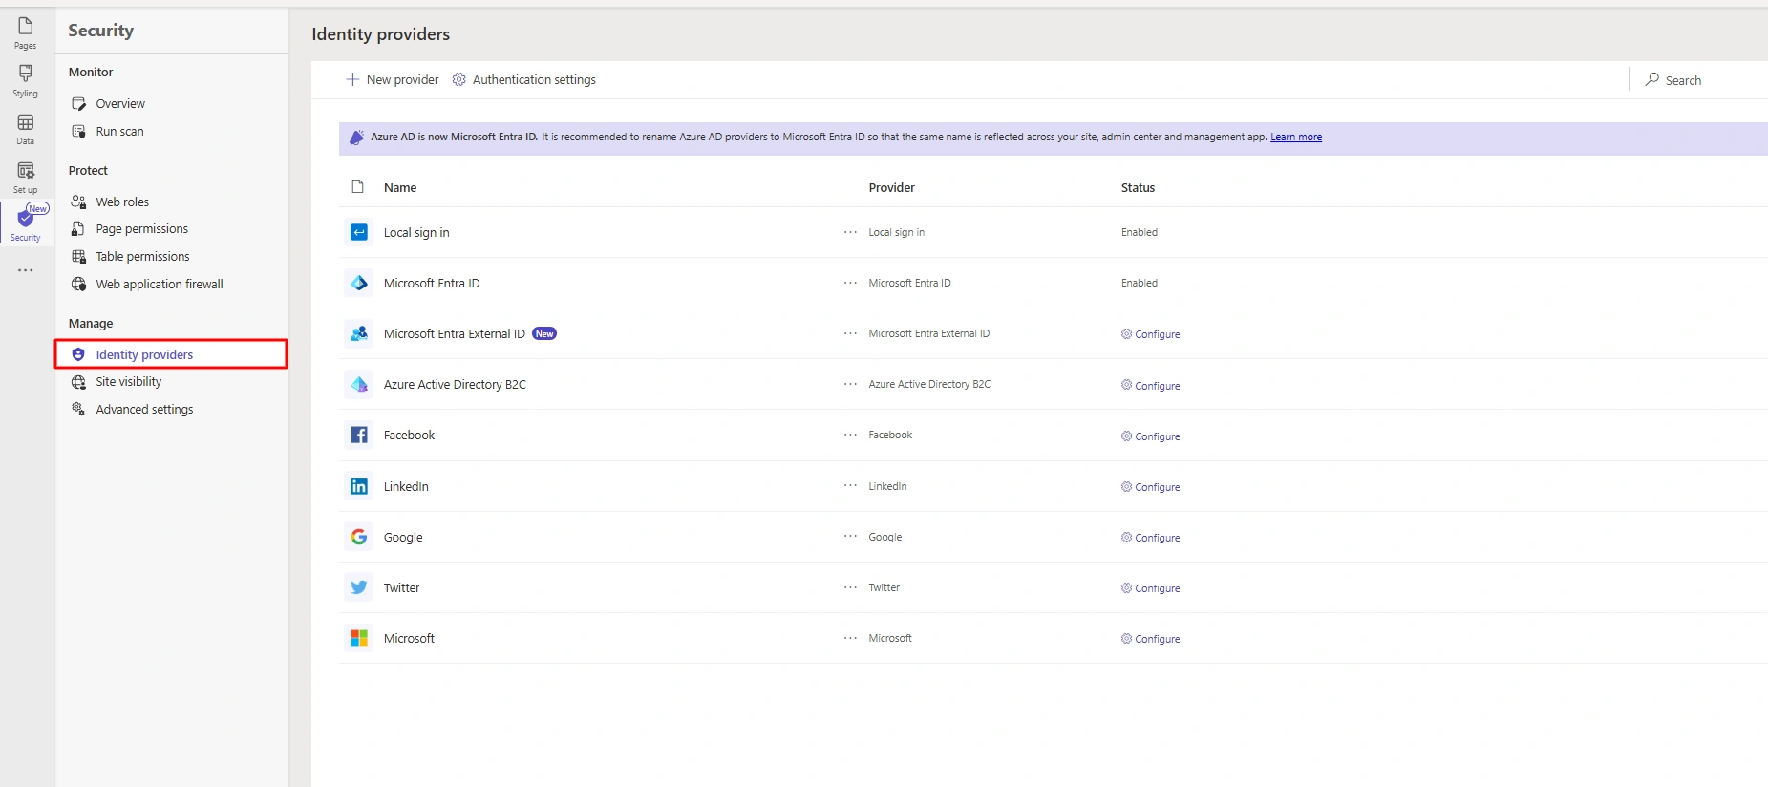The image size is (1768, 787).
Task: Open more options for Twitter row
Action: (x=850, y=587)
